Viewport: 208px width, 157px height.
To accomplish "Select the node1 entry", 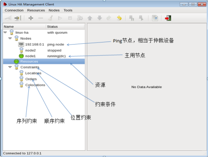I will point(30,56).
